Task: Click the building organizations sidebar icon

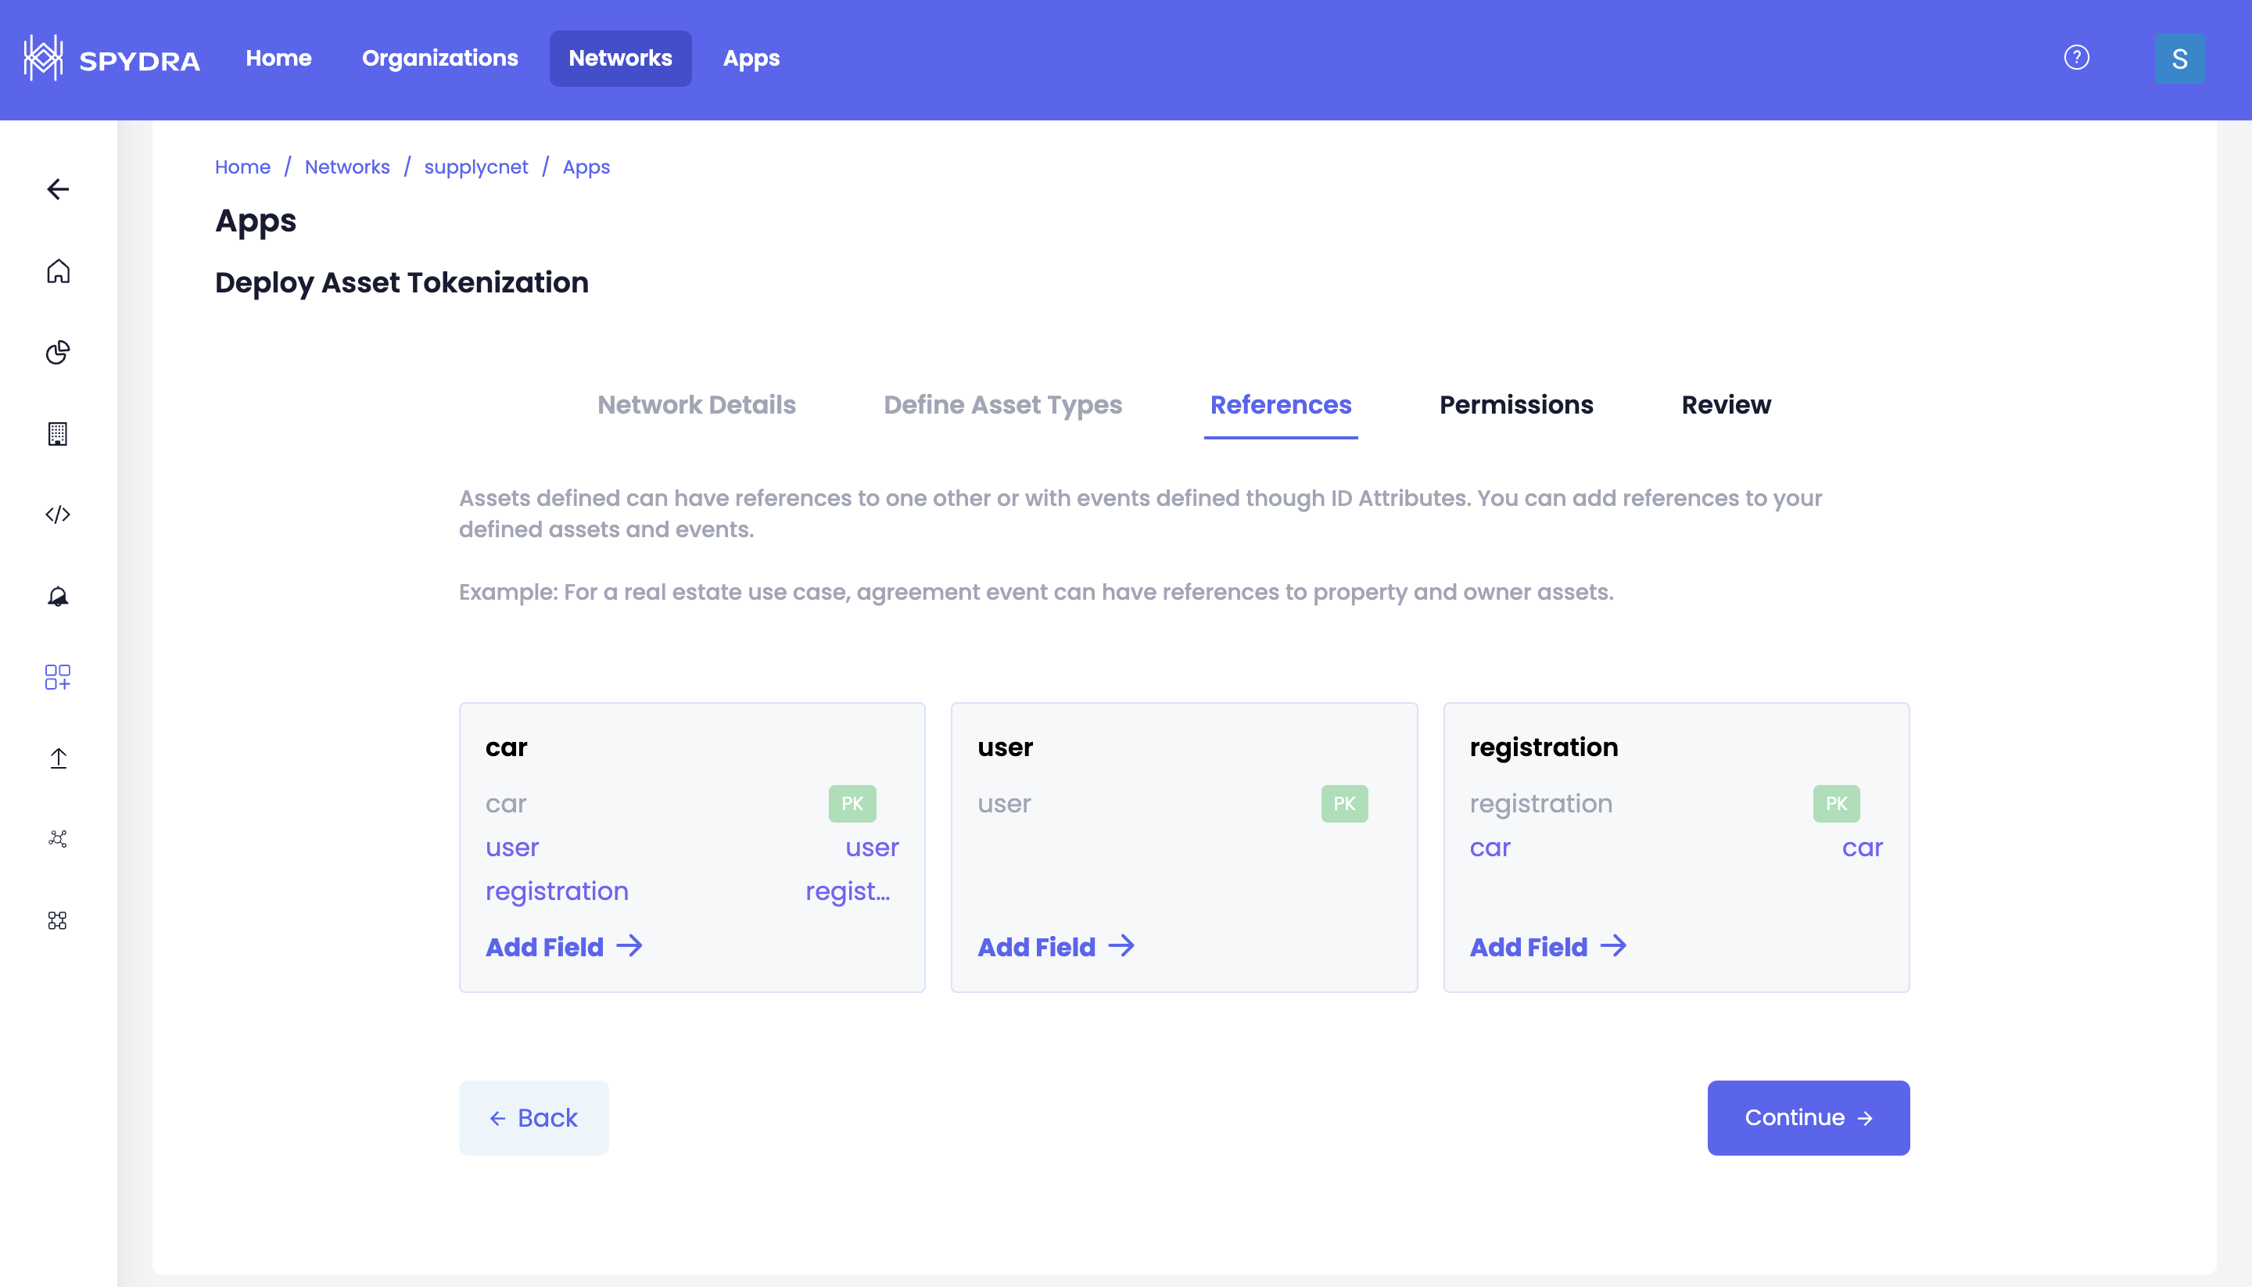Action: click(59, 433)
